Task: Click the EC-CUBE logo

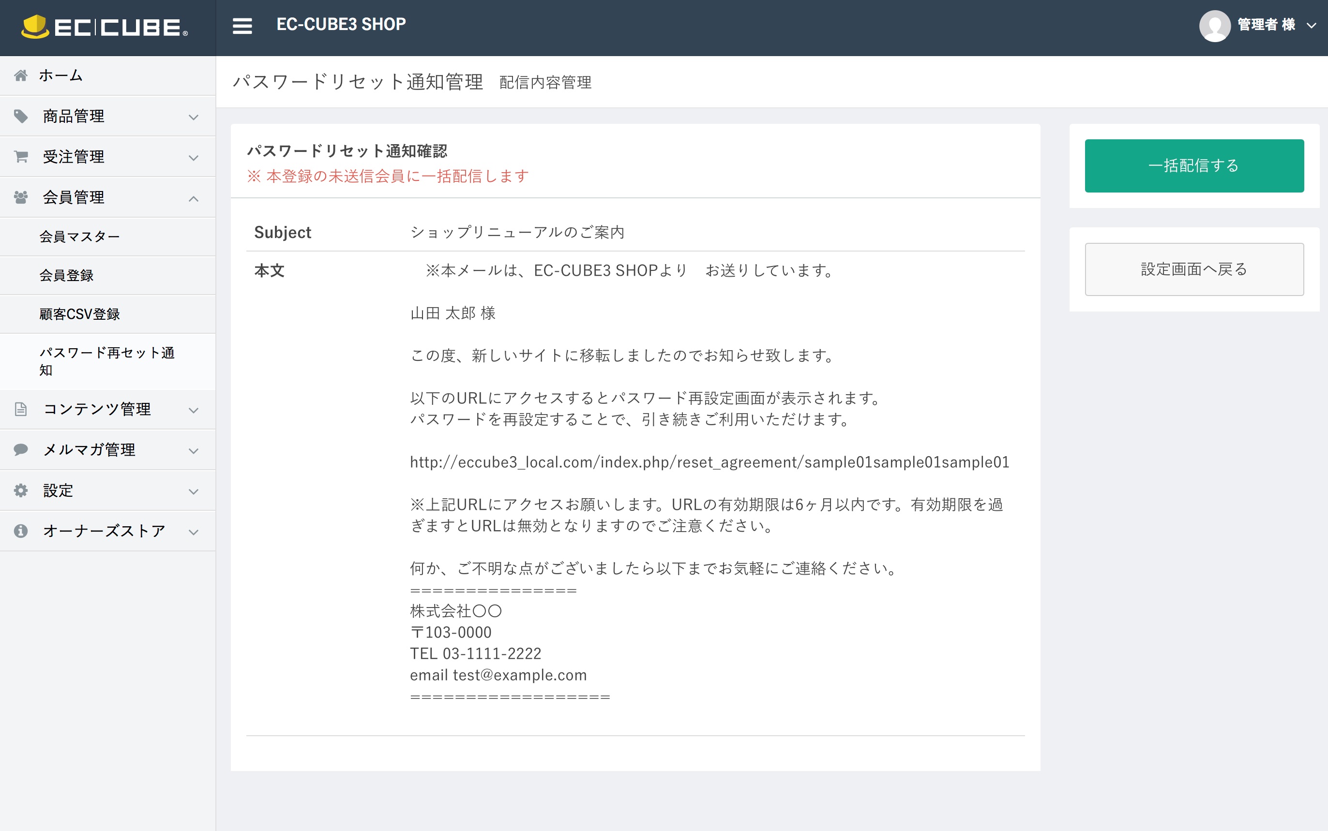Action: pyautogui.click(x=105, y=28)
